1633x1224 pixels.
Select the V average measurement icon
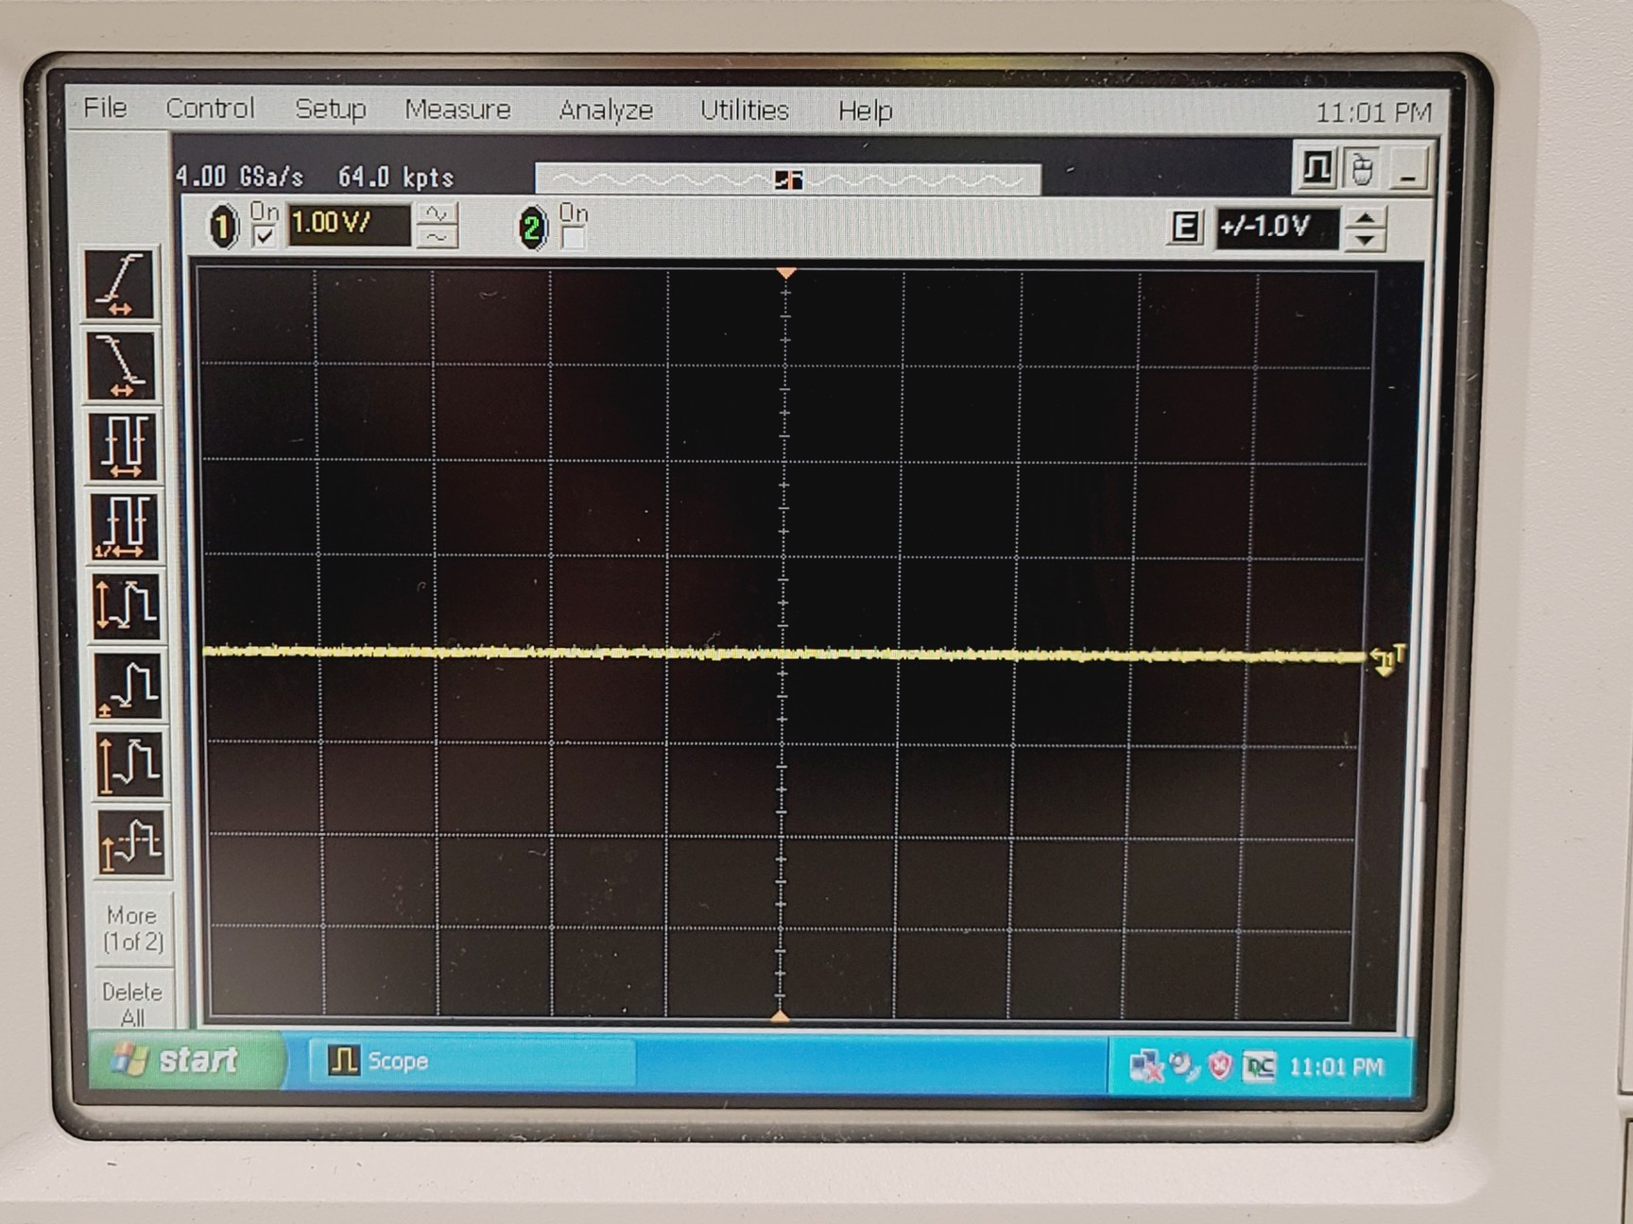click(131, 842)
